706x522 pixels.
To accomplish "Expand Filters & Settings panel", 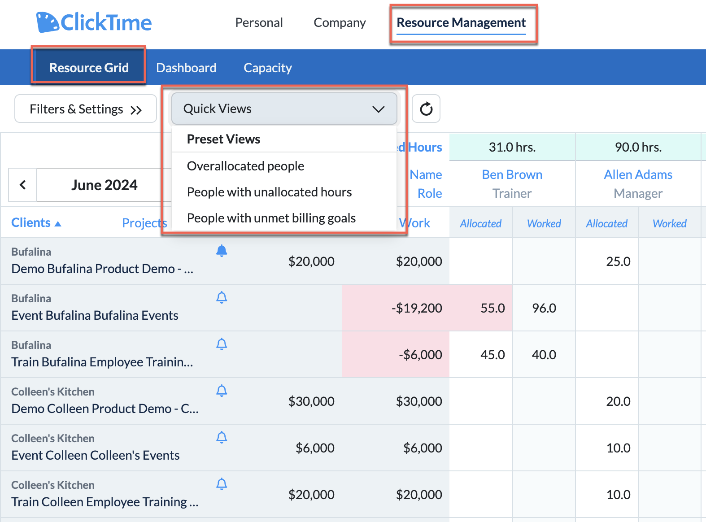I will (86, 109).
